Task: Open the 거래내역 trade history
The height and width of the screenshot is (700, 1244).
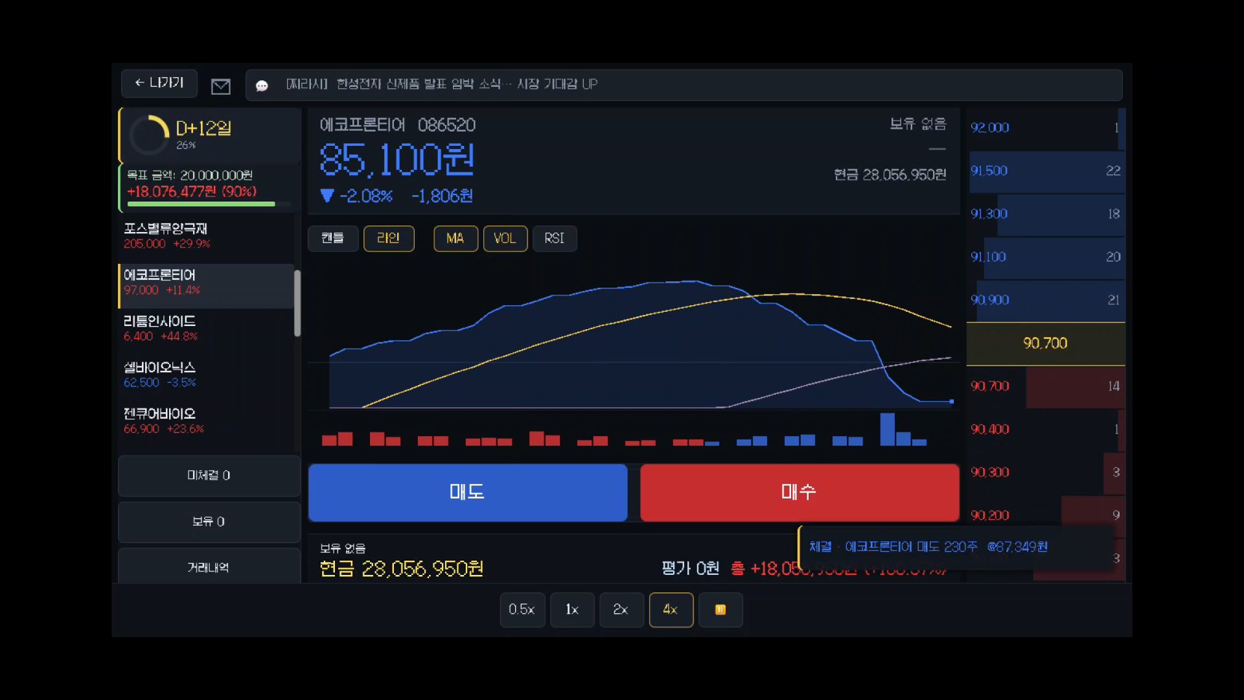Action: (209, 566)
